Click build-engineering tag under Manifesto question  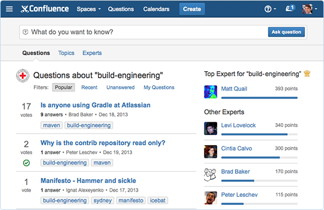[x=65, y=200]
